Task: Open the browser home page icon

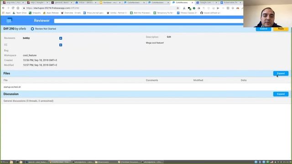Action: pyautogui.click(x=18, y=8)
